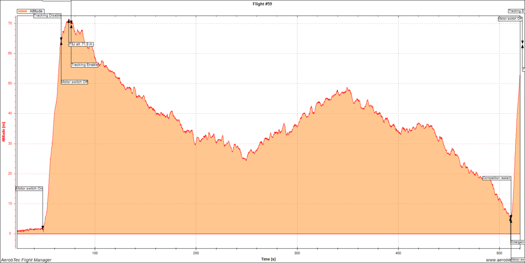Click the Time [s] axis title

click(x=268, y=259)
